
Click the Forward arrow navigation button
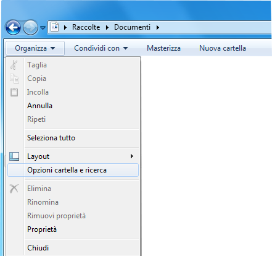coord(30,27)
